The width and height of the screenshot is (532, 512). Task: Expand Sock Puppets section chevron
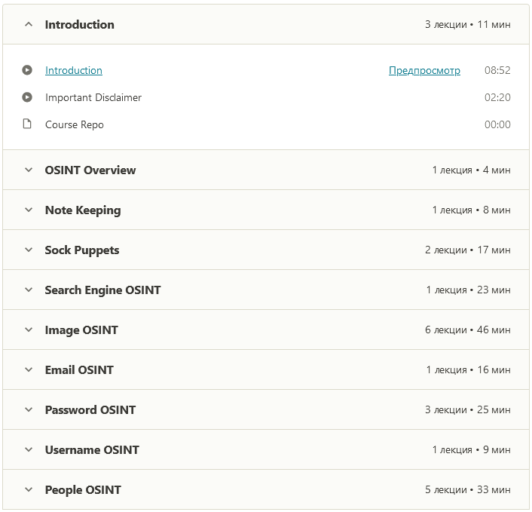pyautogui.click(x=29, y=250)
